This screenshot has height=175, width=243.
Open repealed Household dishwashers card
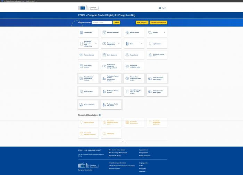134,122
